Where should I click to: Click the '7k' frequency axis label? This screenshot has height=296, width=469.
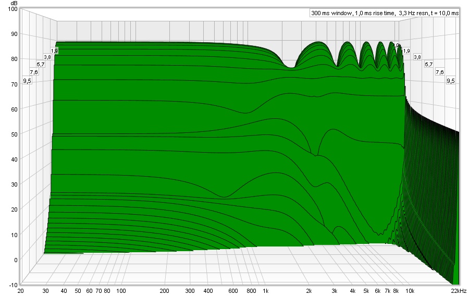click(388, 291)
